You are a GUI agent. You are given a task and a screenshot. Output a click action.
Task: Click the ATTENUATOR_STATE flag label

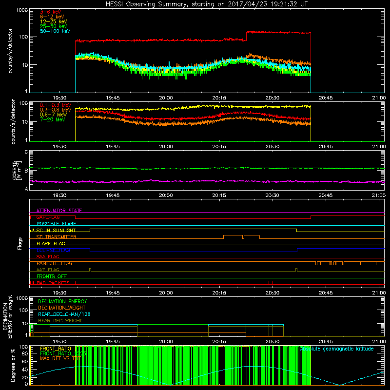click(x=59, y=211)
